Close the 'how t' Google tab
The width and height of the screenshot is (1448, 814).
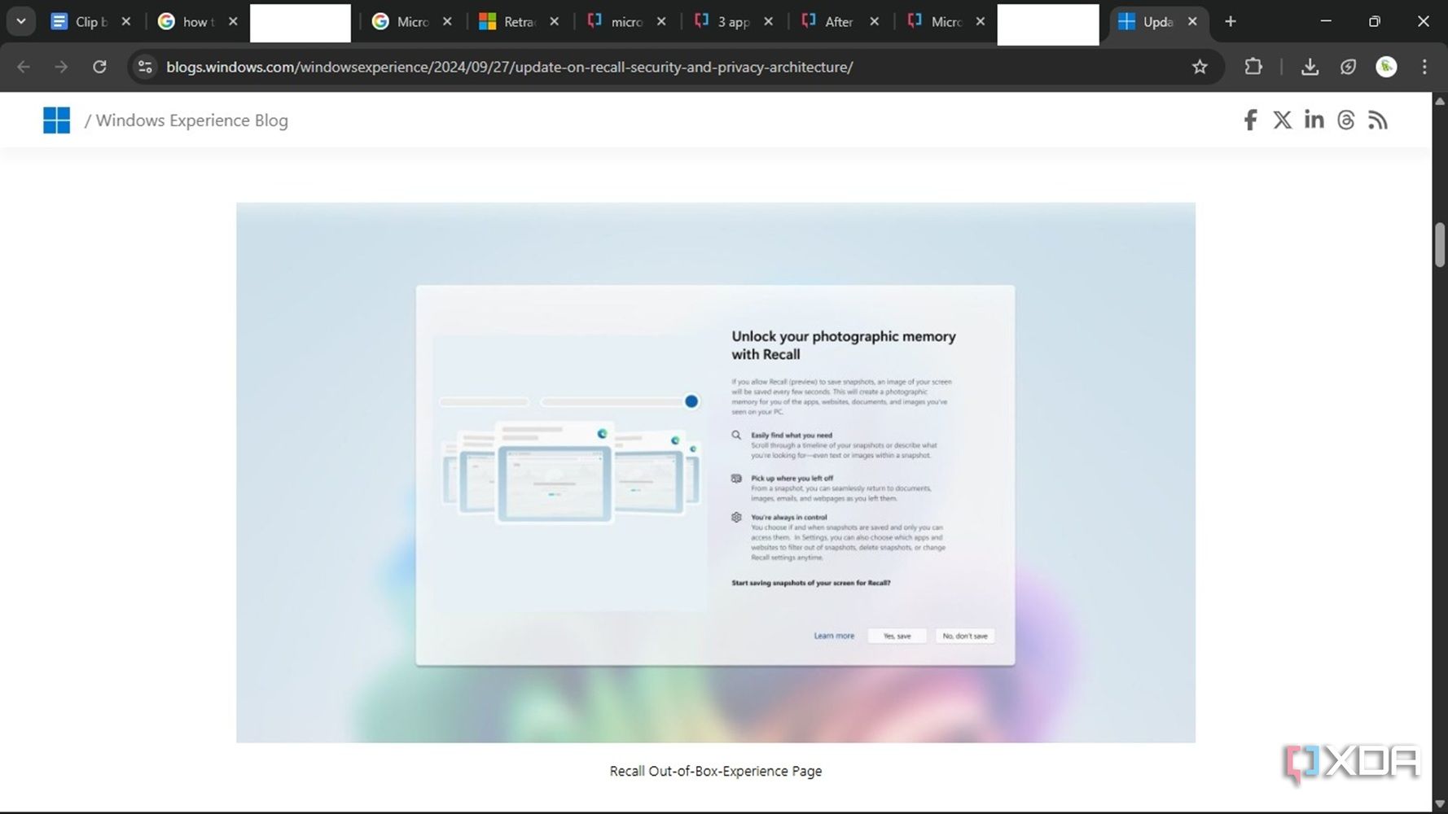pyautogui.click(x=233, y=22)
